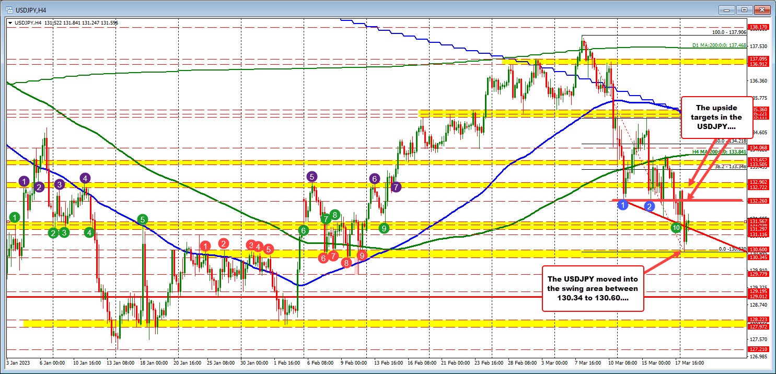
Task: Click the red 136.912 price tag
Action: [x=758, y=64]
